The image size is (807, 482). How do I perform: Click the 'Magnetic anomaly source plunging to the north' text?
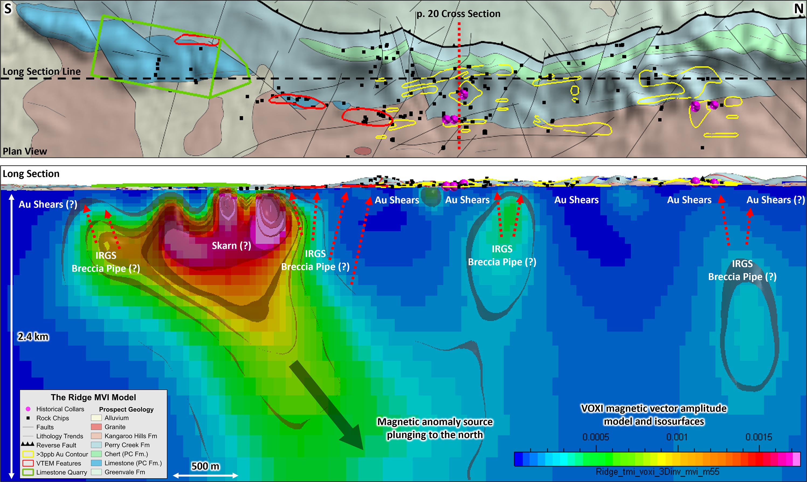(x=435, y=428)
